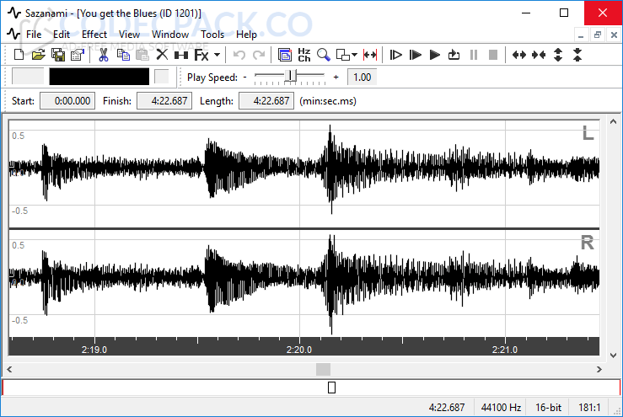Undo the last action
Viewport: 623px width, 417px height.
[x=239, y=55]
